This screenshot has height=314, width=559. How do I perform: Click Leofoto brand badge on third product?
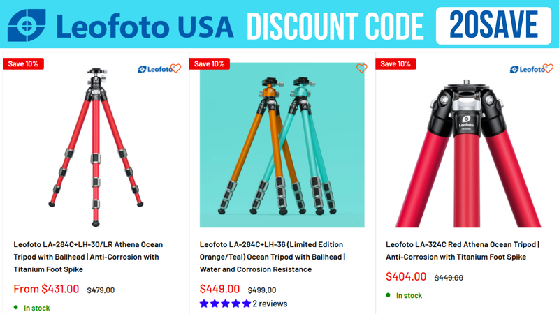coord(527,69)
